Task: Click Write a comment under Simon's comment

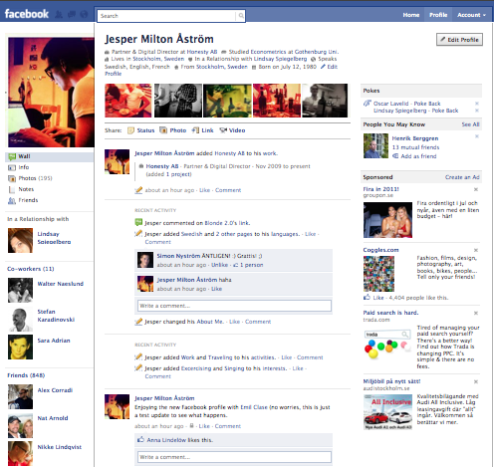Action: [x=234, y=306]
